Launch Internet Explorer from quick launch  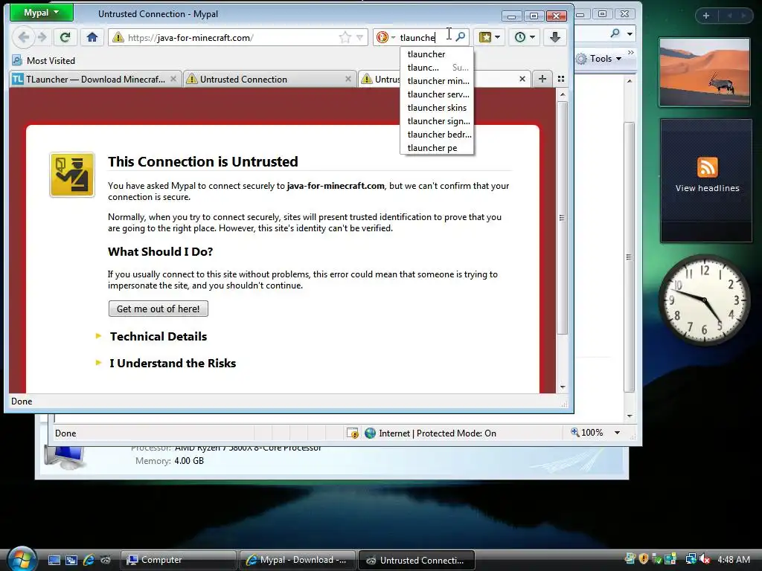[x=89, y=560]
